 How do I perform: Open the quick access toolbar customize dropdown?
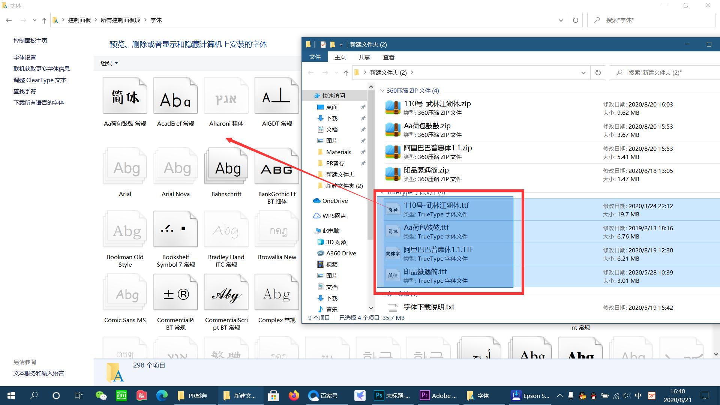341,44
